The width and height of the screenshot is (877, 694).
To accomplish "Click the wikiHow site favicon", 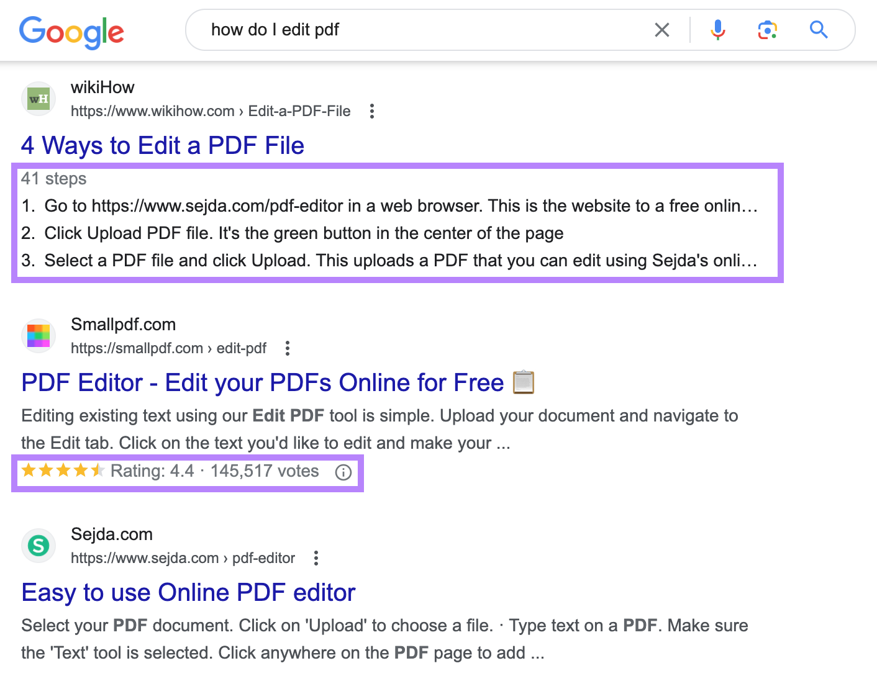I will click(38, 98).
